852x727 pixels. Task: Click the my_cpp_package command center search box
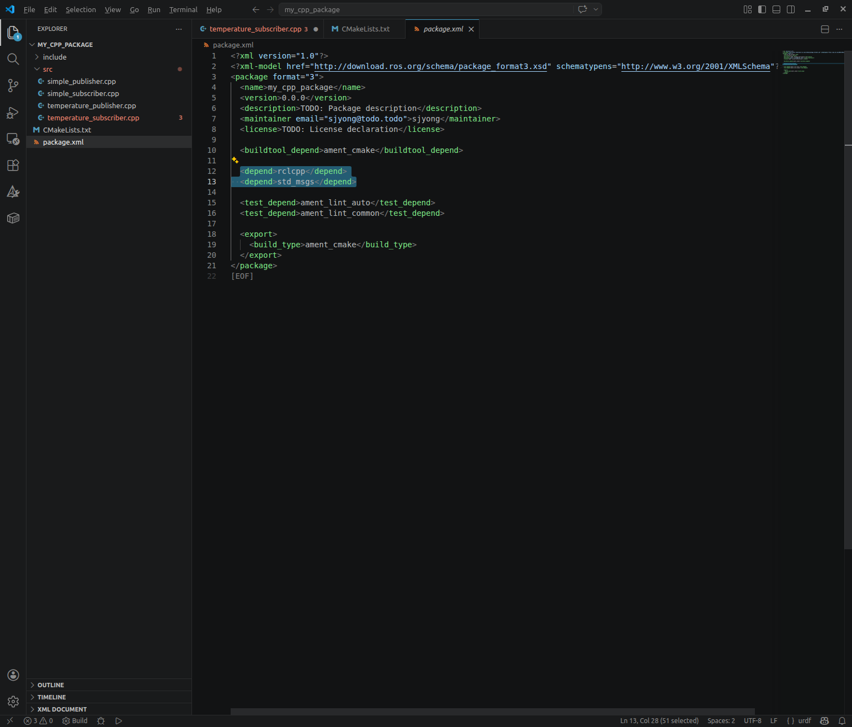coord(426,9)
